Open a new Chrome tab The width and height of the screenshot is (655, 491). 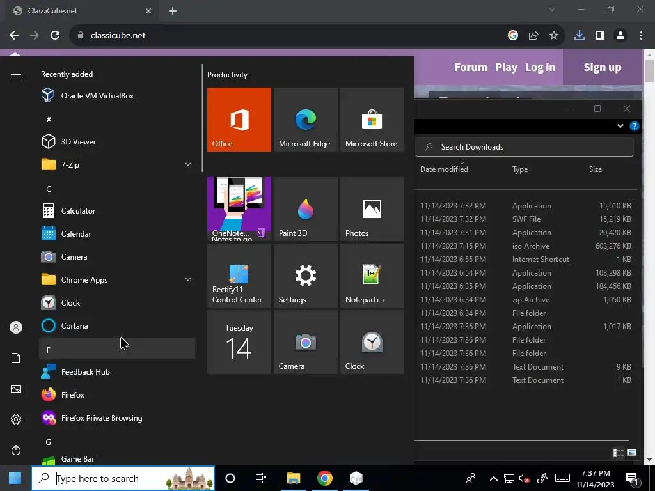click(x=173, y=11)
